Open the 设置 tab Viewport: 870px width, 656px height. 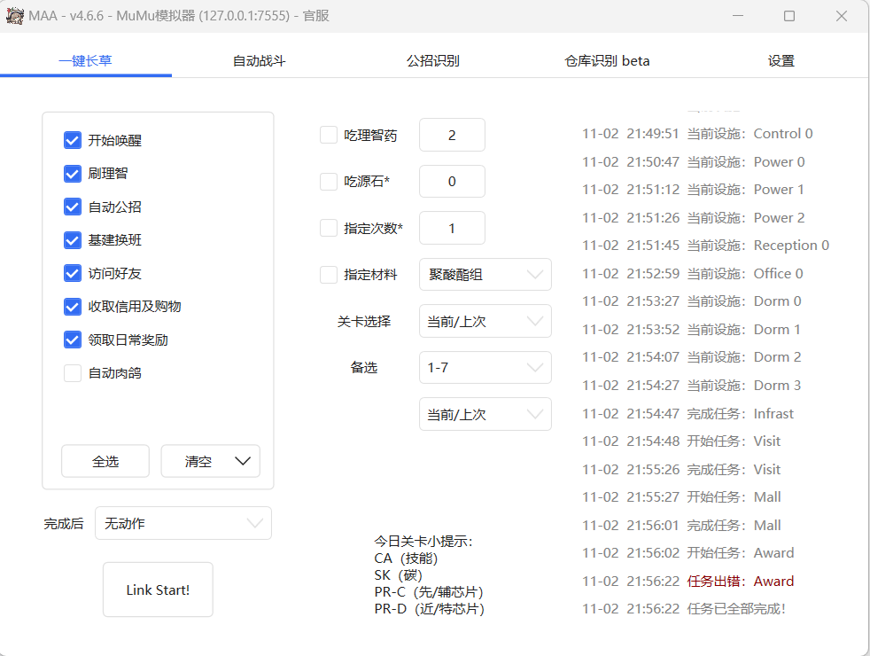781,60
